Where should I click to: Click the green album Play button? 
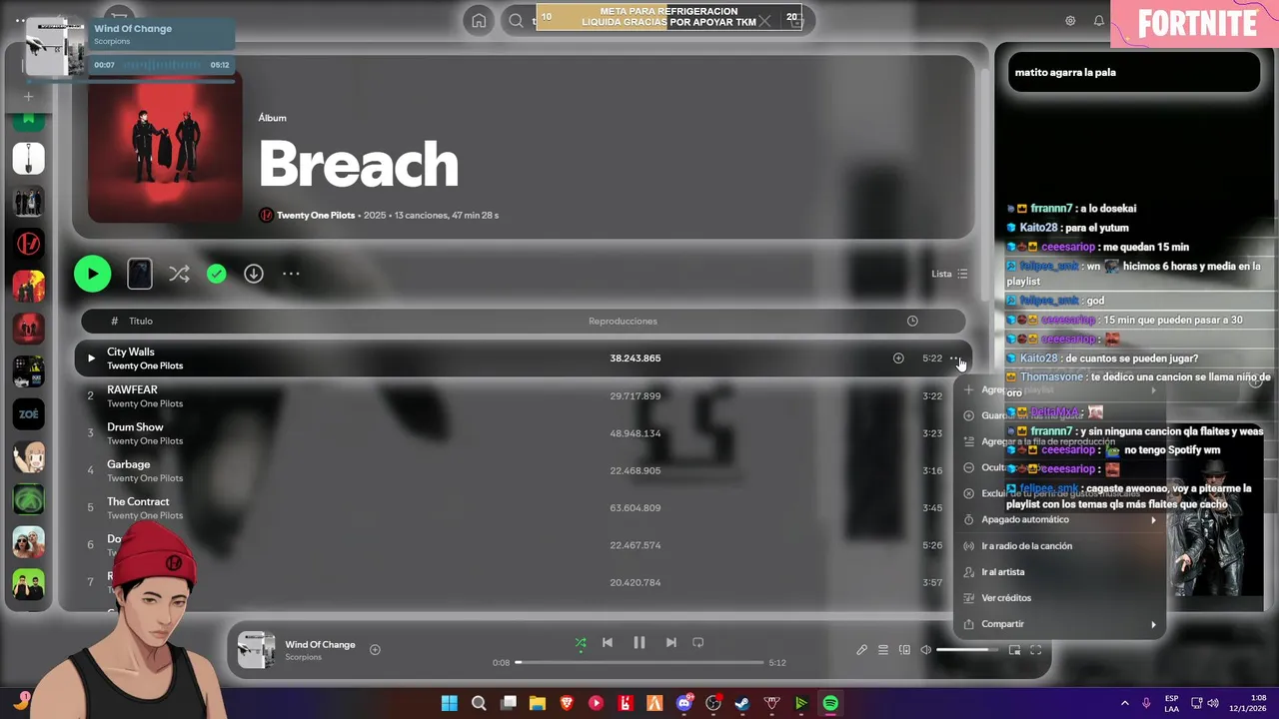(92, 274)
